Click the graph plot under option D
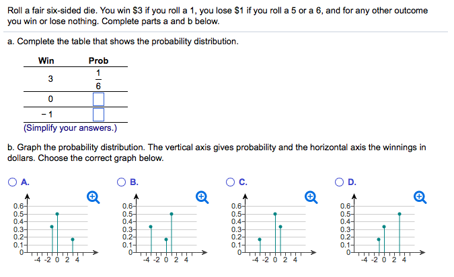Screen dimensions: 454x277 coord(381,228)
